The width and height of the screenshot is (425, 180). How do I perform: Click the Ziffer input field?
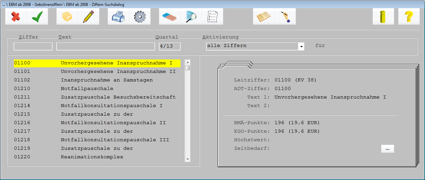(33, 46)
